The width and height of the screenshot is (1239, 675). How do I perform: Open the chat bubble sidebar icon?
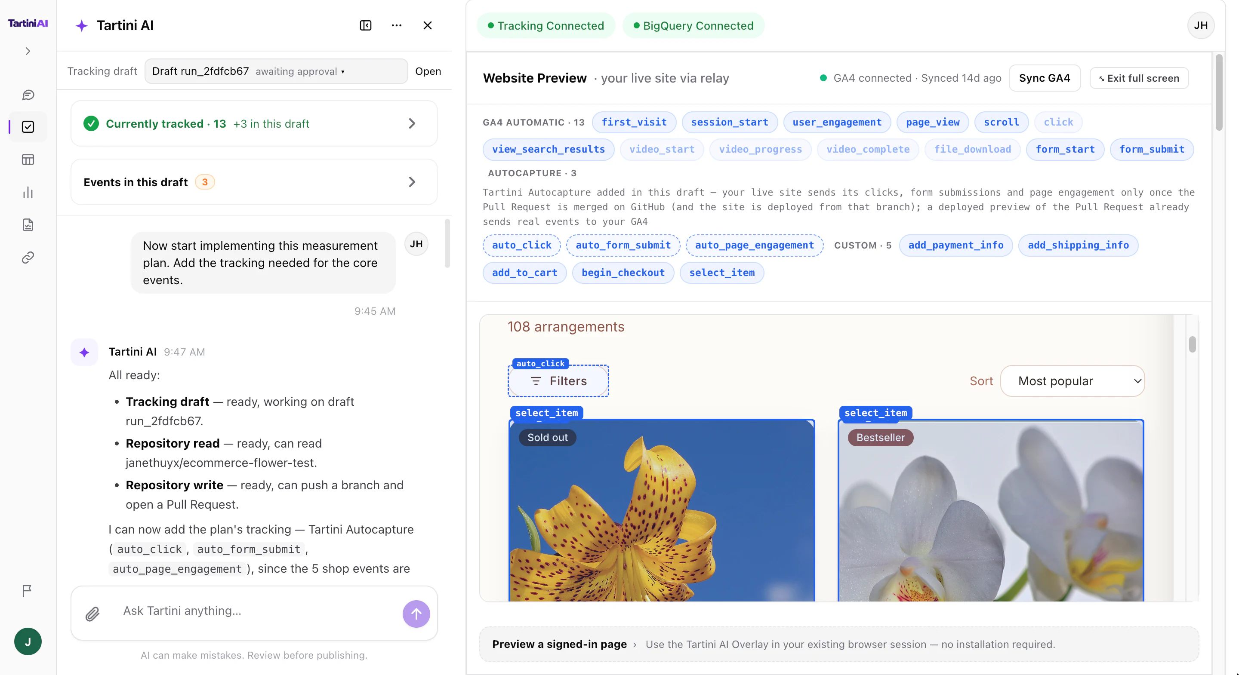pyautogui.click(x=28, y=95)
